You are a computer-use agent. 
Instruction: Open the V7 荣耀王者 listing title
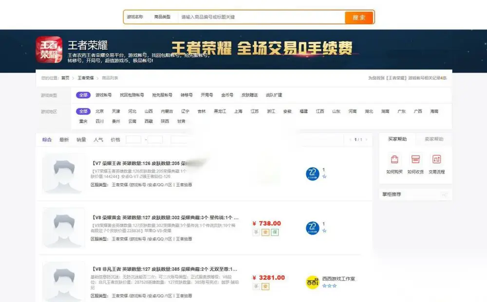(x=139, y=163)
